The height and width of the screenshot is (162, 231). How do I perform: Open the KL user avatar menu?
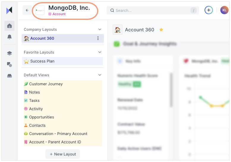224,10
